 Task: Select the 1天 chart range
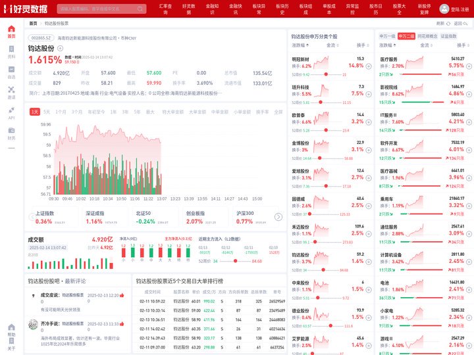[x=35, y=112]
